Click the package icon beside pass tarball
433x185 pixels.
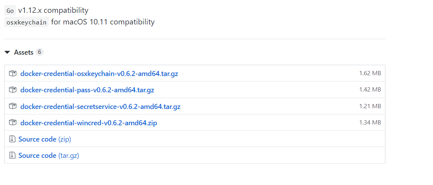[13, 90]
